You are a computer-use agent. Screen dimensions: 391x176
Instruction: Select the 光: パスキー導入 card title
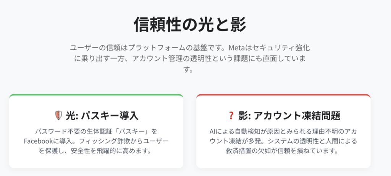click(x=102, y=115)
